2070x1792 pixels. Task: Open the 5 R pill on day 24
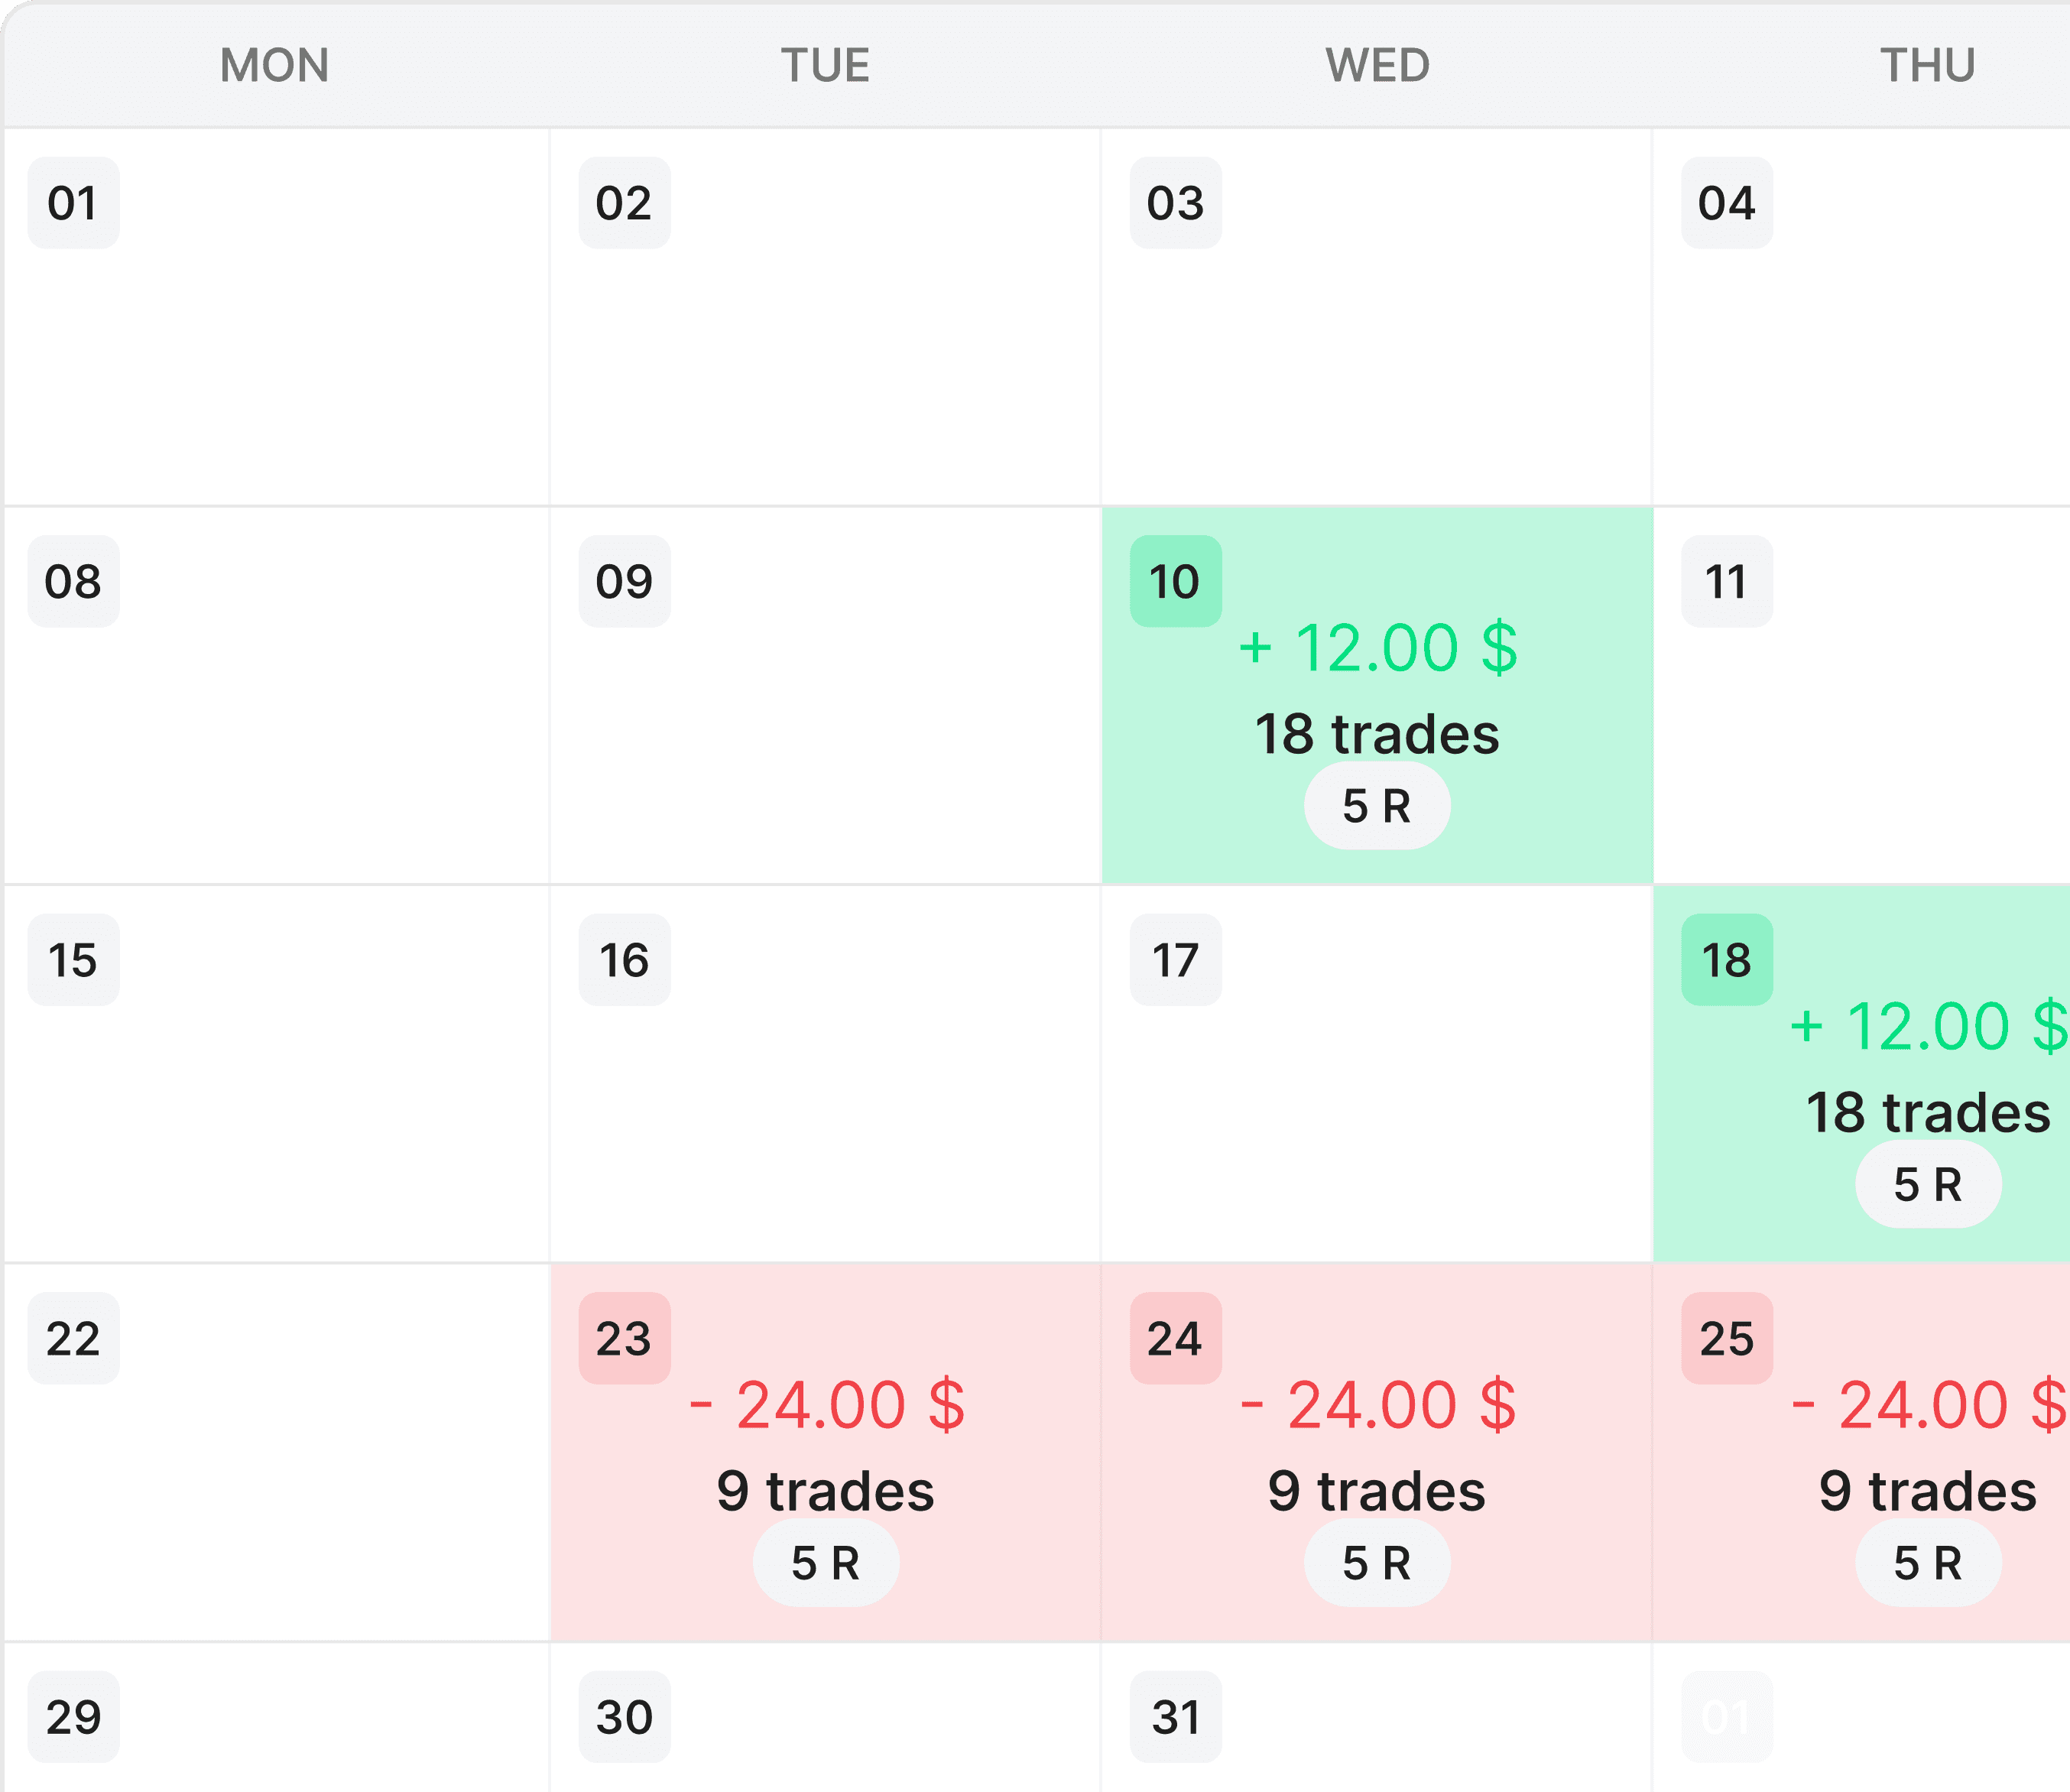pyautogui.click(x=1377, y=1563)
